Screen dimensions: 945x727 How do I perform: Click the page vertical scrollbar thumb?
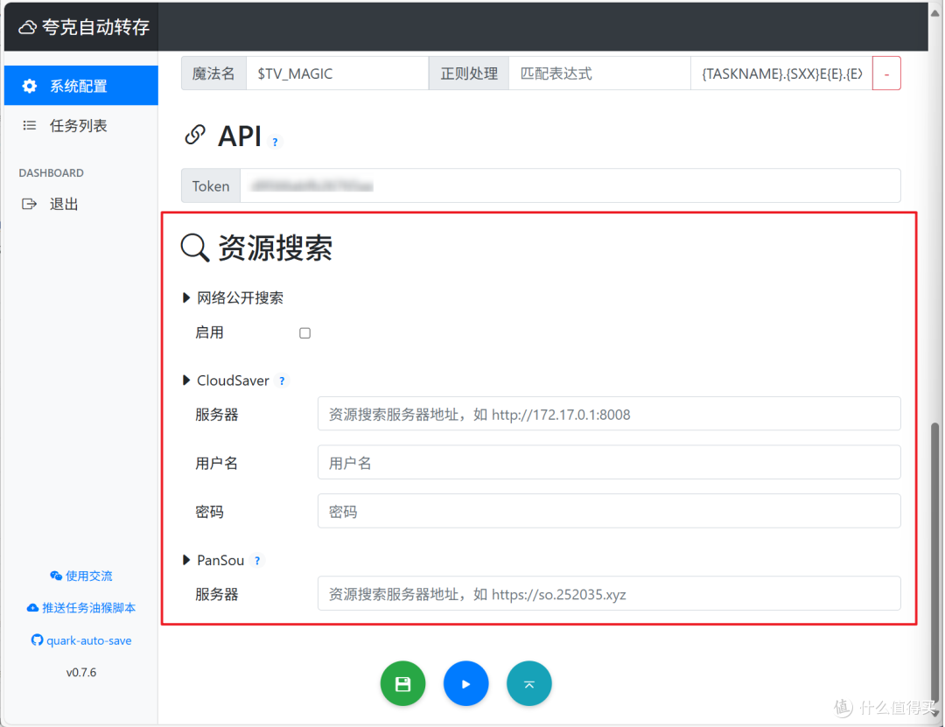[x=934, y=561]
